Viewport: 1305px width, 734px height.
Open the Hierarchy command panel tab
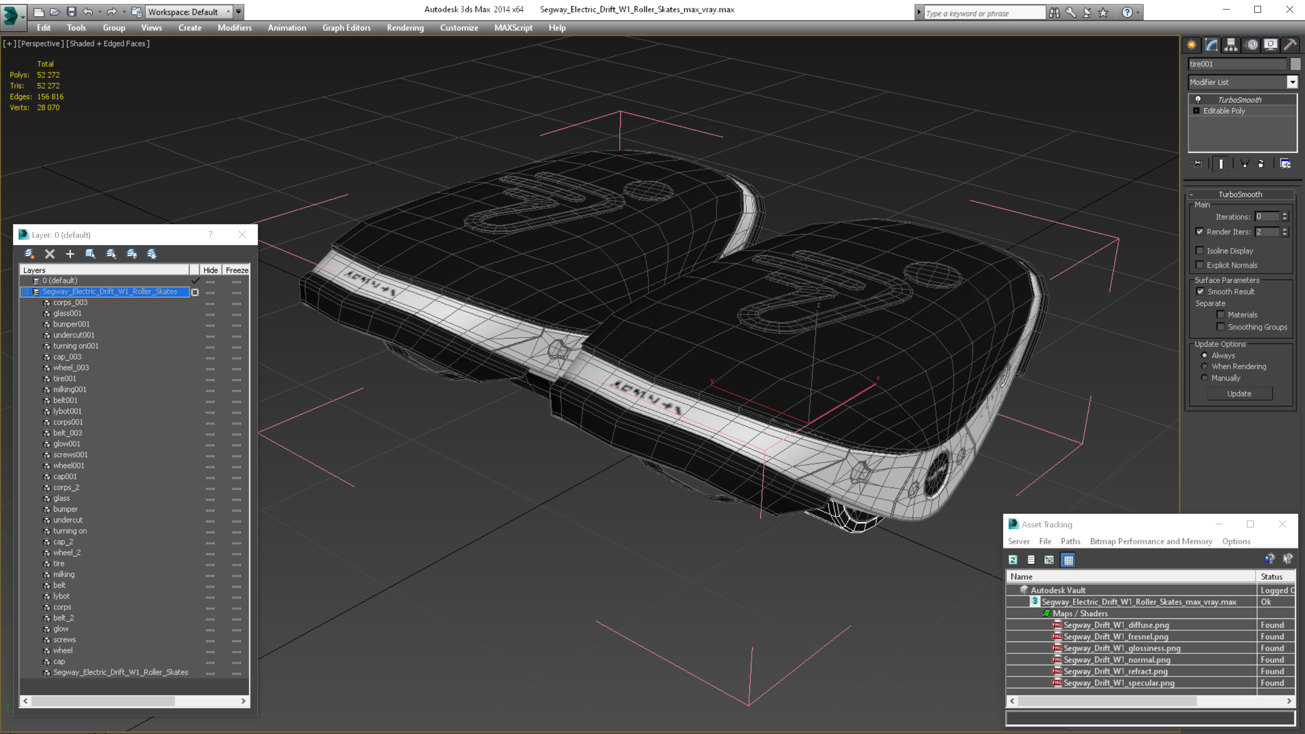[x=1231, y=45]
